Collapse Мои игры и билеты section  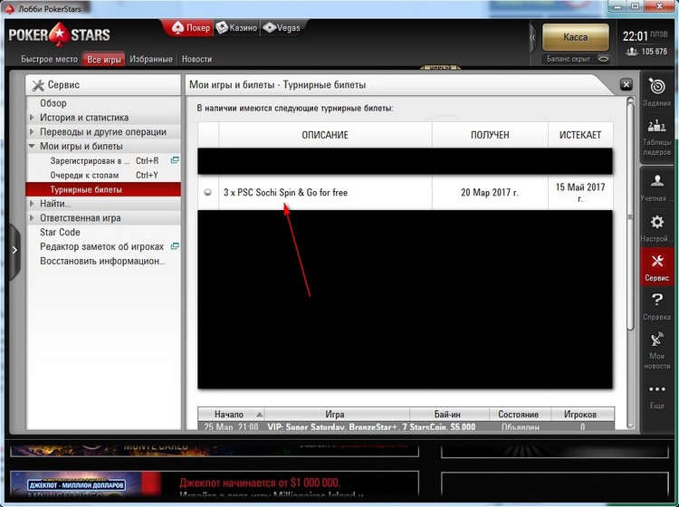point(32,146)
